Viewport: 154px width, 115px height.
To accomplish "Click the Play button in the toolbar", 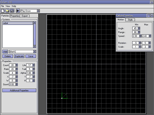I will [18, 11].
